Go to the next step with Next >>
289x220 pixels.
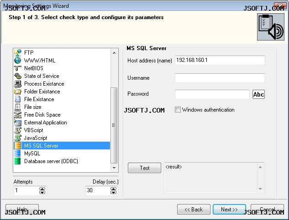pyautogui.click(x=229, y=210)
